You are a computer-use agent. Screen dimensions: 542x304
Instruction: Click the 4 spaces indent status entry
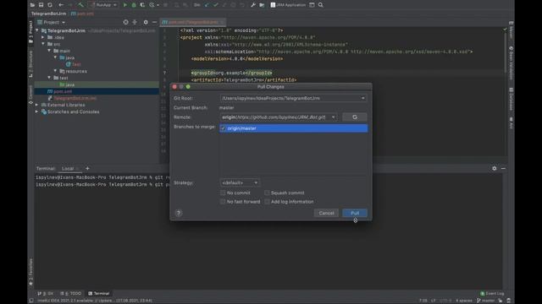[x=464, y=301]
